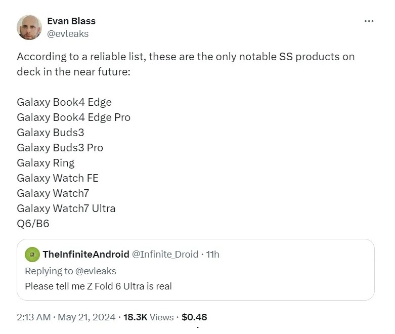Click the "Galaxy Ring" list entry
The height and width of the screenshot is (334, 395).
click(46, 163)
